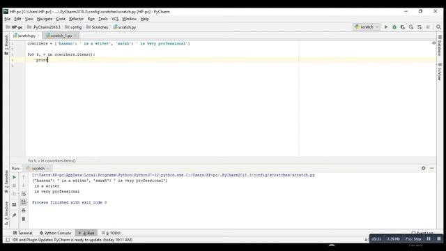Click the Restore Layout icon in the Run panel
This screenshot has height=251, width=446.
point(14,204)
